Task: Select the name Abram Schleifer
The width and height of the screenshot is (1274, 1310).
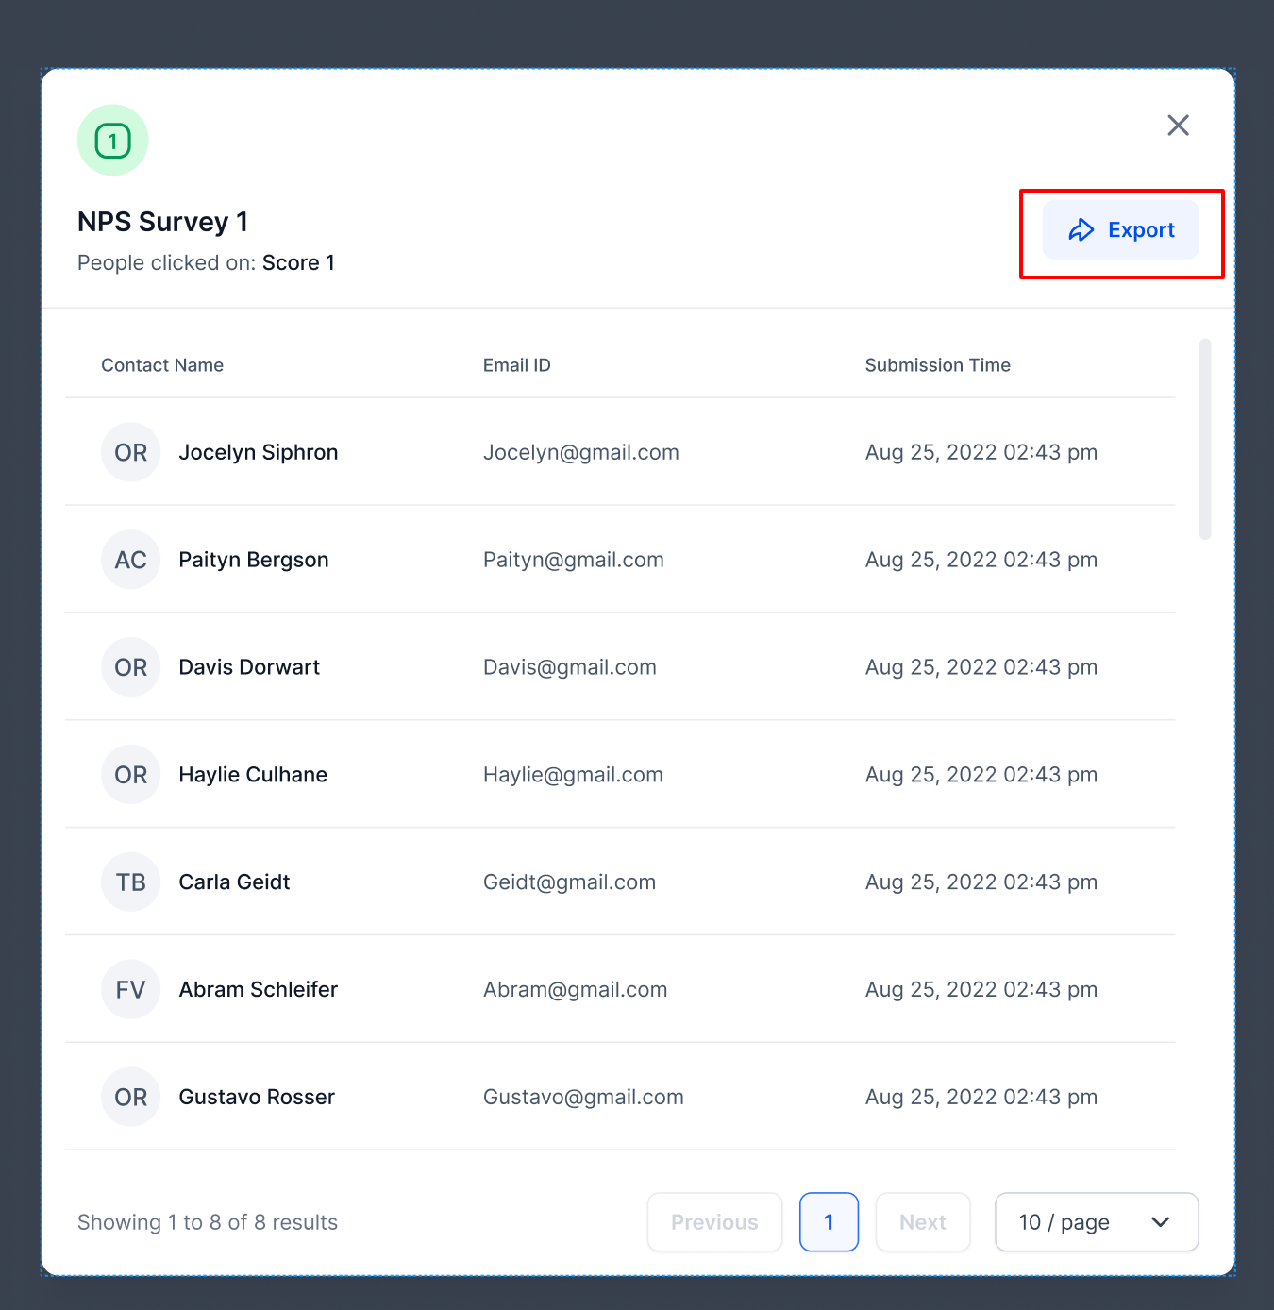Action: coord(259,990)
